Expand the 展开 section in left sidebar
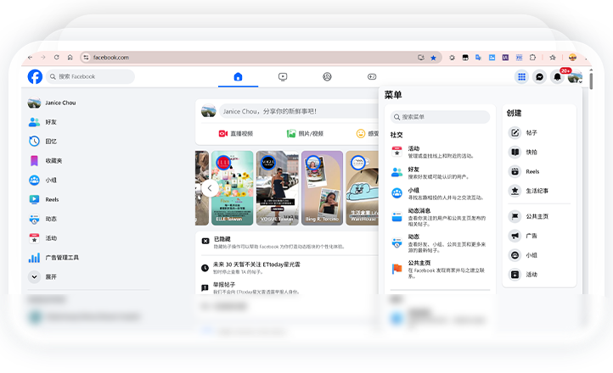Viewport: 613px width, 373px height. [49, 276]
